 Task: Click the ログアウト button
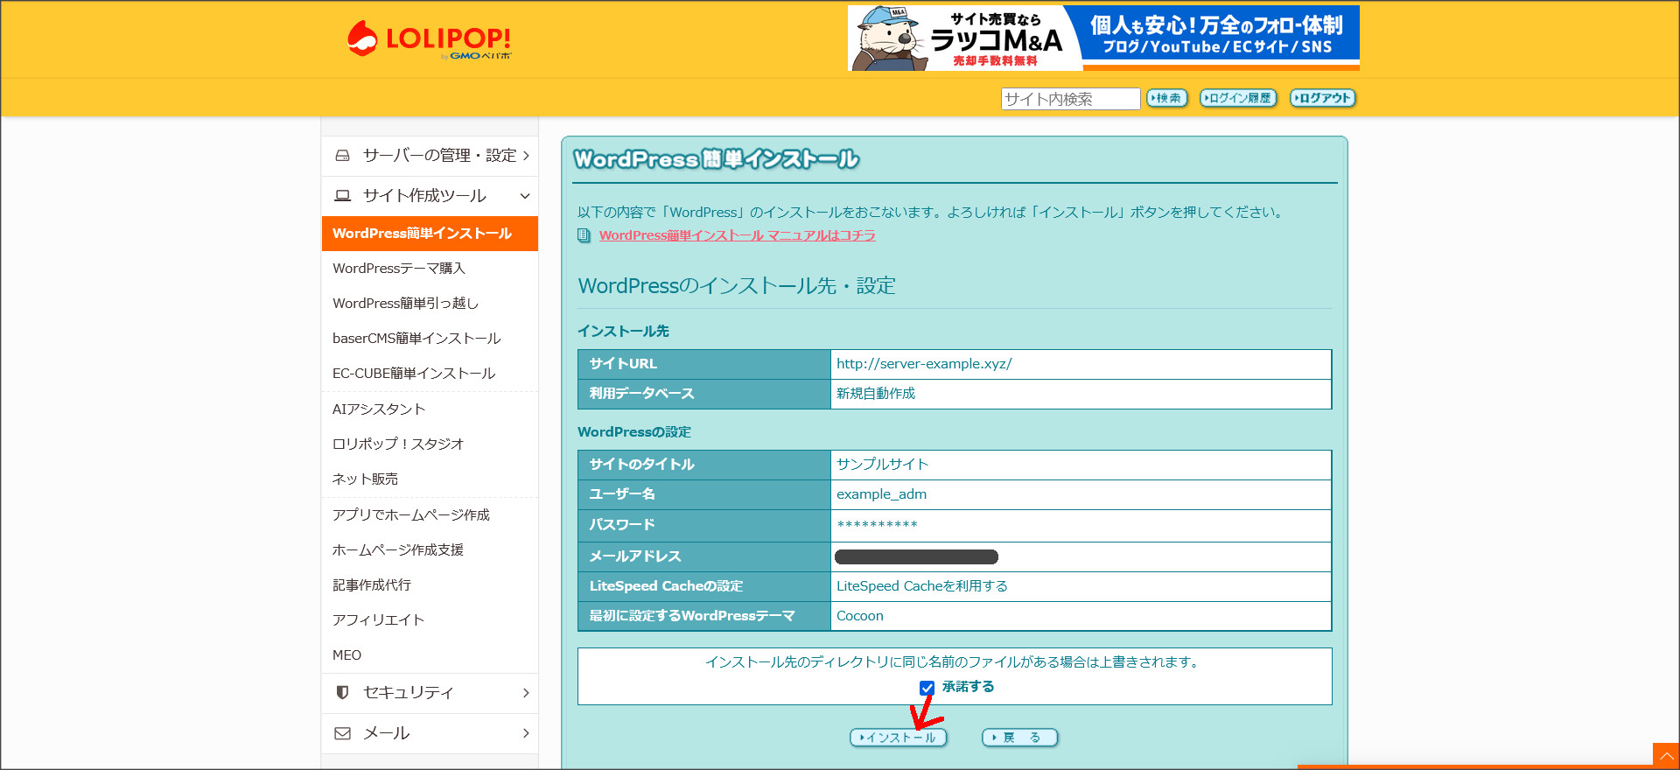(1322, 98)
